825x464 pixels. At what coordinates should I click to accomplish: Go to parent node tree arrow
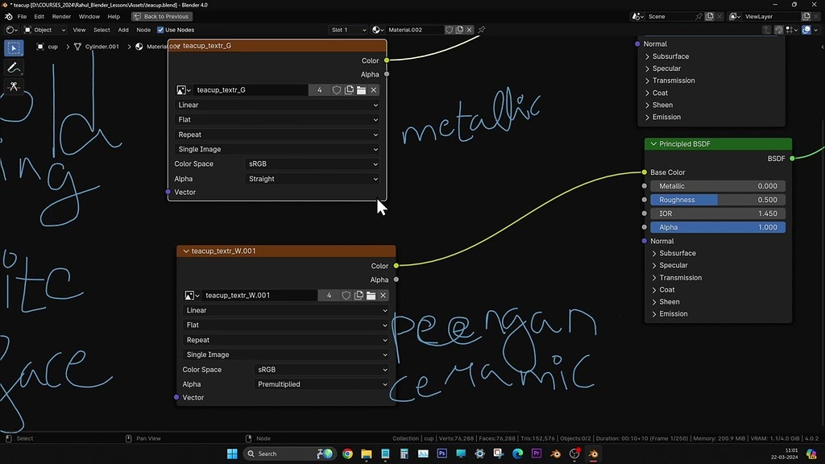point(767,30)
